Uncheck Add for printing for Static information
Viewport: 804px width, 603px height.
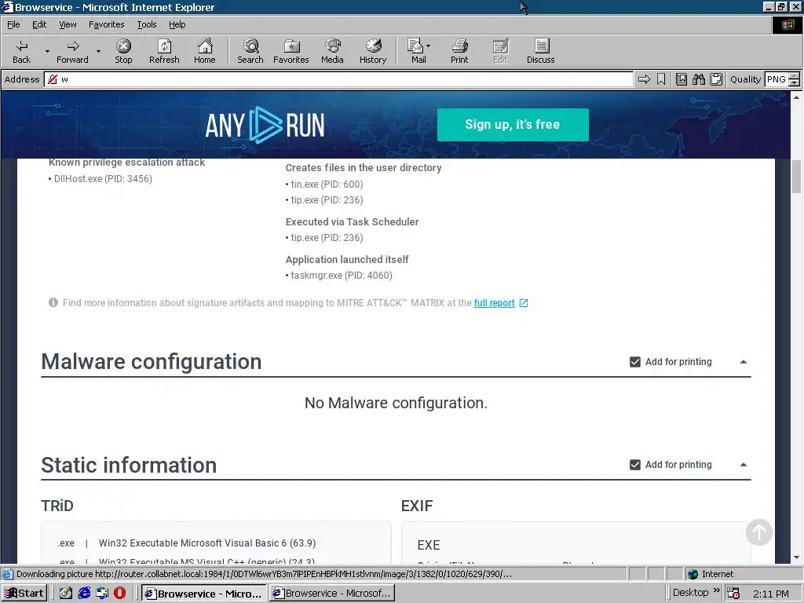point(634,465)
